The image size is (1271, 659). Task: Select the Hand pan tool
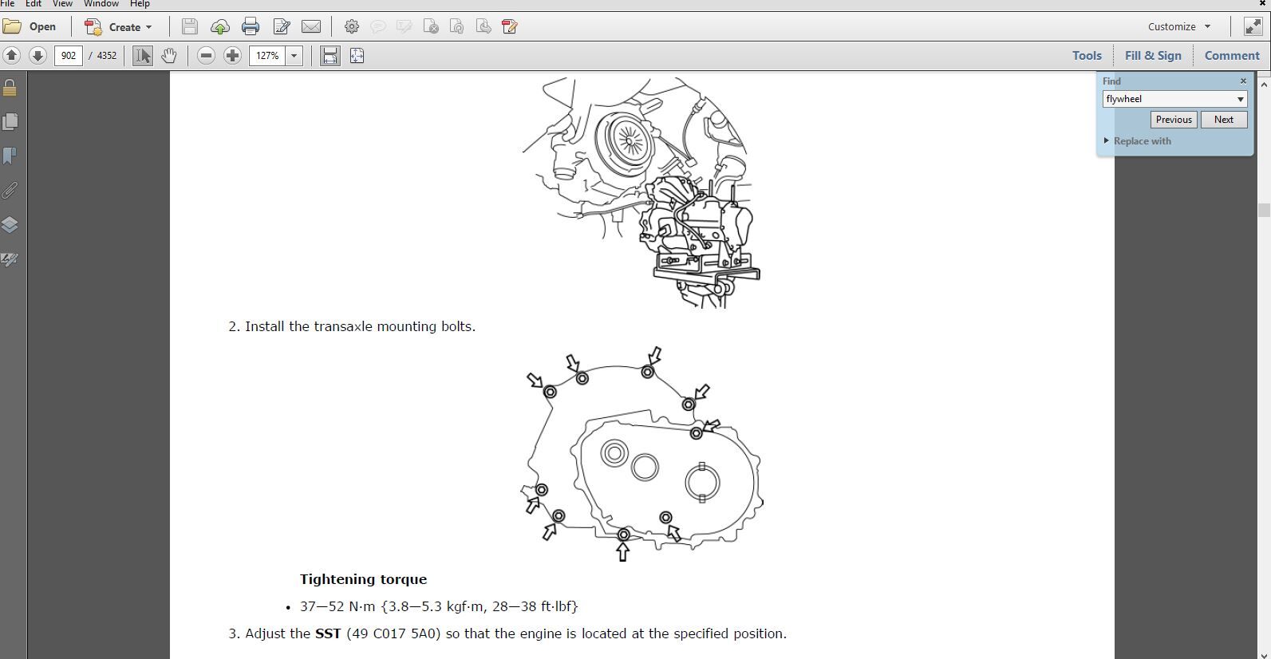pos(168,56)
